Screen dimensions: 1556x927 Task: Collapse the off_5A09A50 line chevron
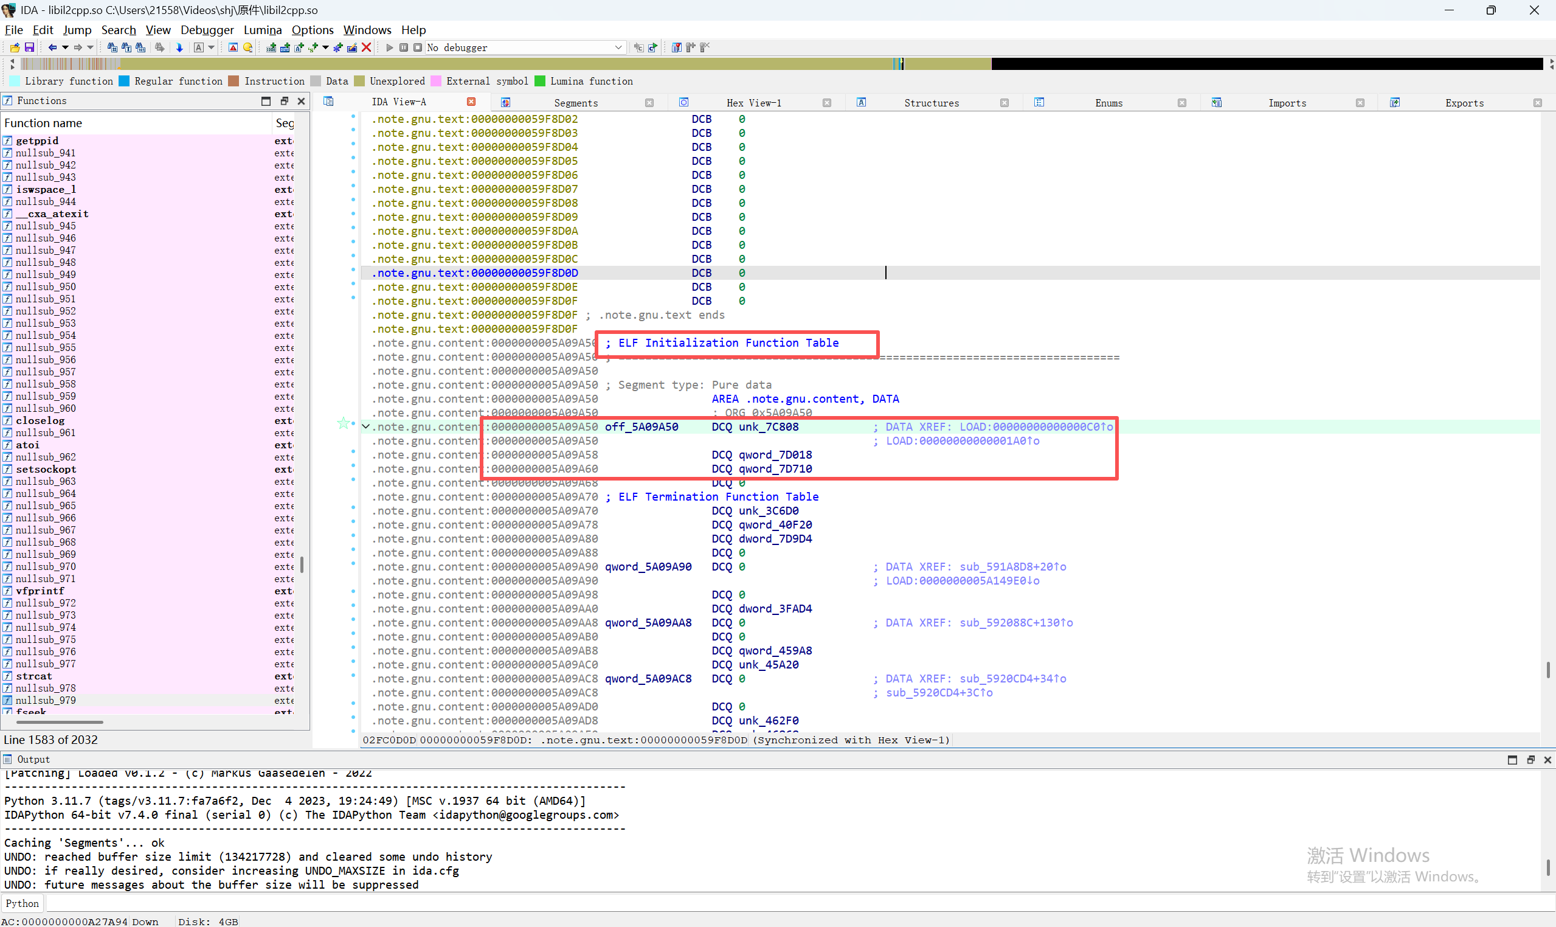coord(366,426)
